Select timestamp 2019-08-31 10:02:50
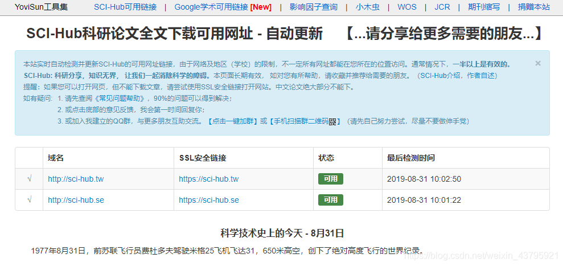The image size is (563, 266). tap(424, 179)
